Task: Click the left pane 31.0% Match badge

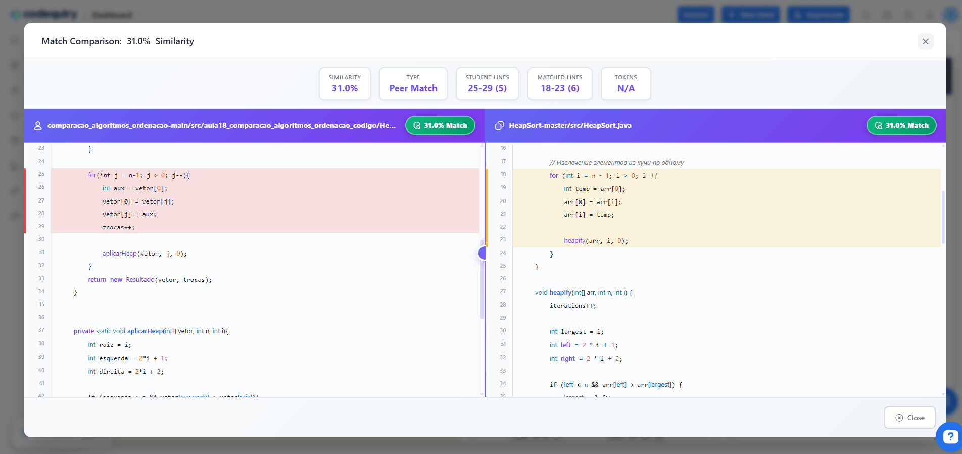Action: coord(440,125)
